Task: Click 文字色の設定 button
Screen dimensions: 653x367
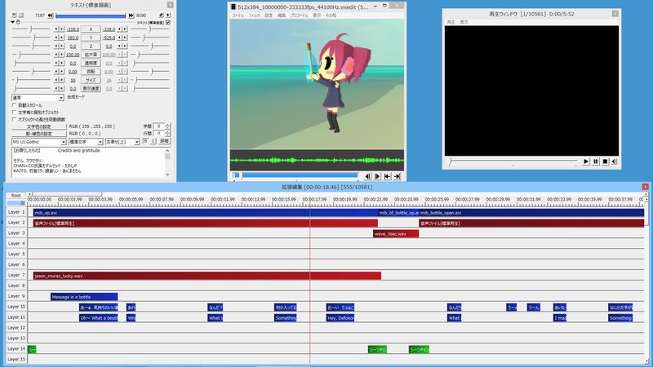Action: (x=38, y=126)
